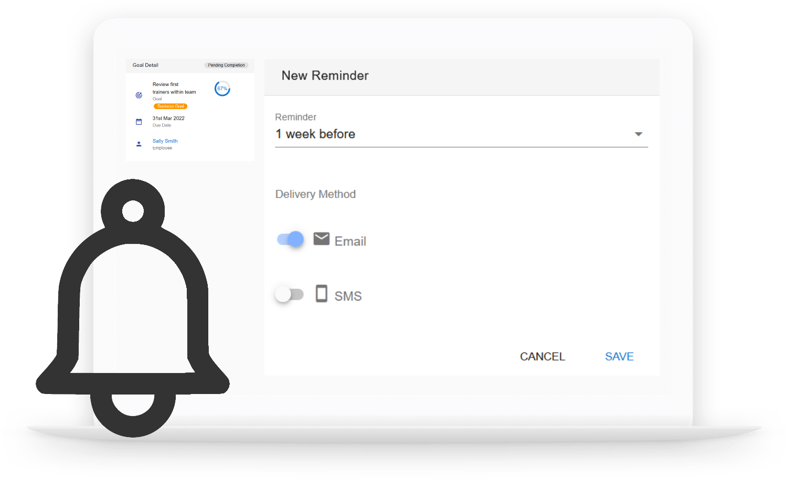Click the New Reminder dialog title
This screenshot has width=787, height=479.
click(x=325, y=76)
